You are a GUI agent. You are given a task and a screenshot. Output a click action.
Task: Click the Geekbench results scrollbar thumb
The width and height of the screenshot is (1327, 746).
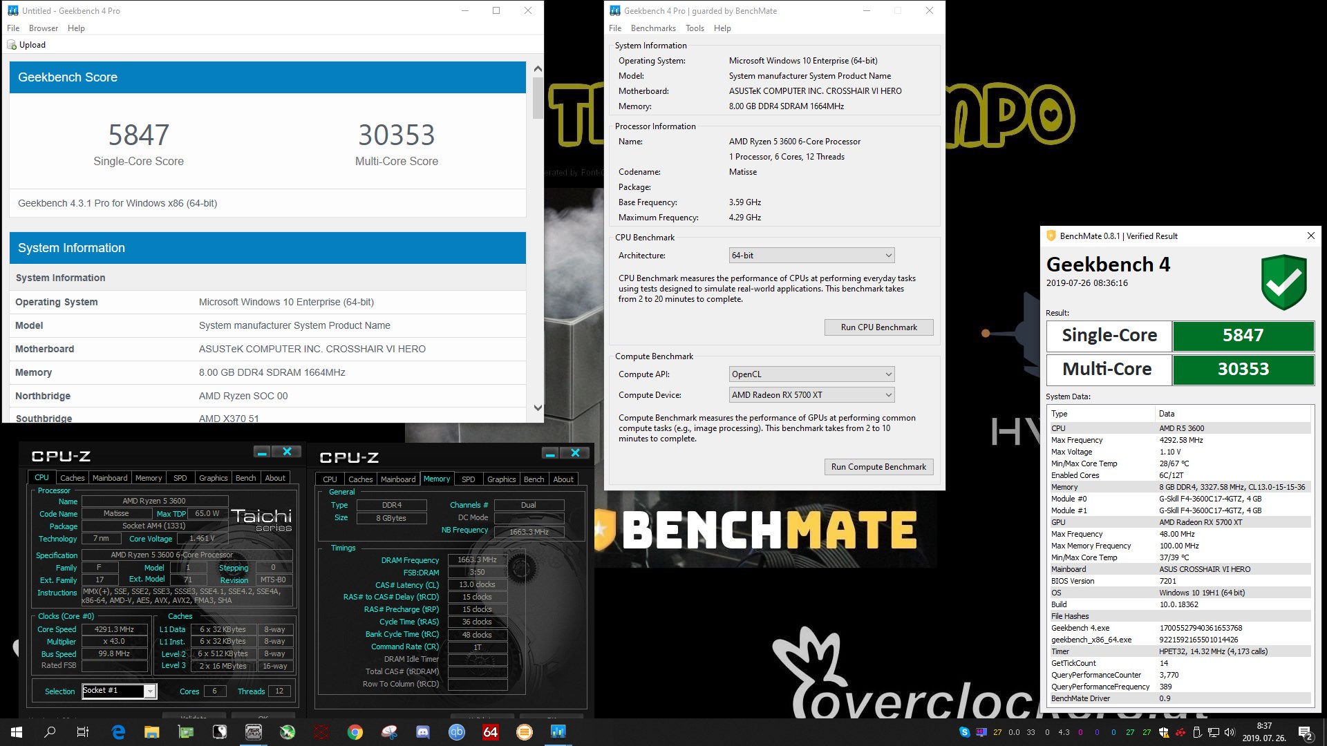click(538, 97)
